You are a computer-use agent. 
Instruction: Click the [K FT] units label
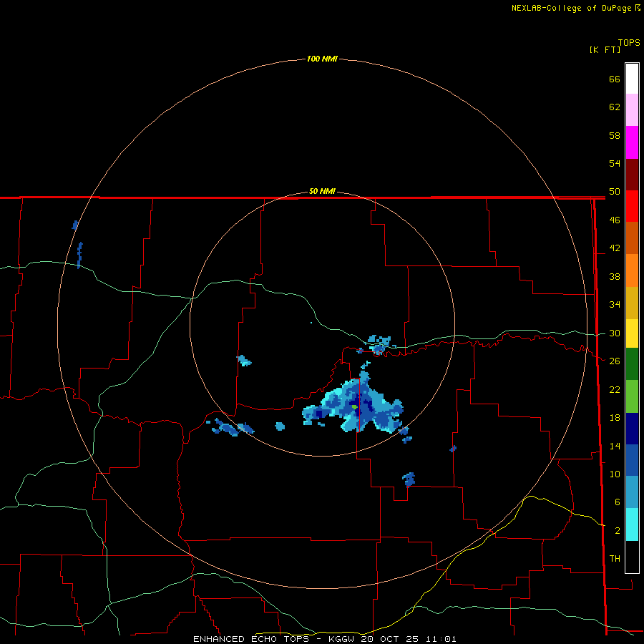click(x=605, y=49)
